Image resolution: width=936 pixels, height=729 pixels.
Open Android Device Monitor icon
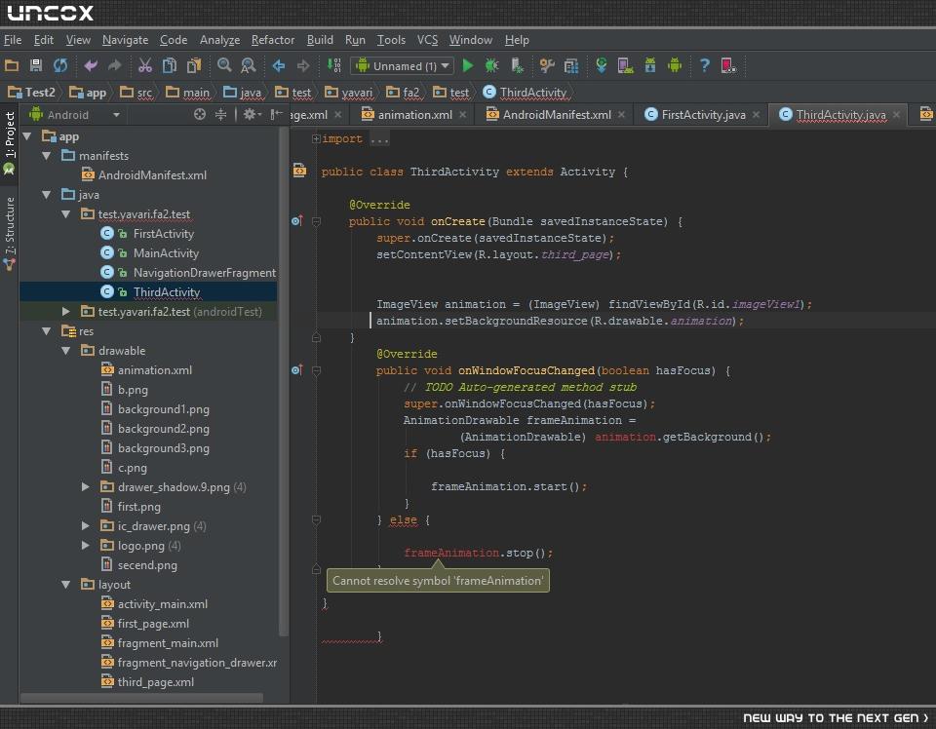(675, 65)
